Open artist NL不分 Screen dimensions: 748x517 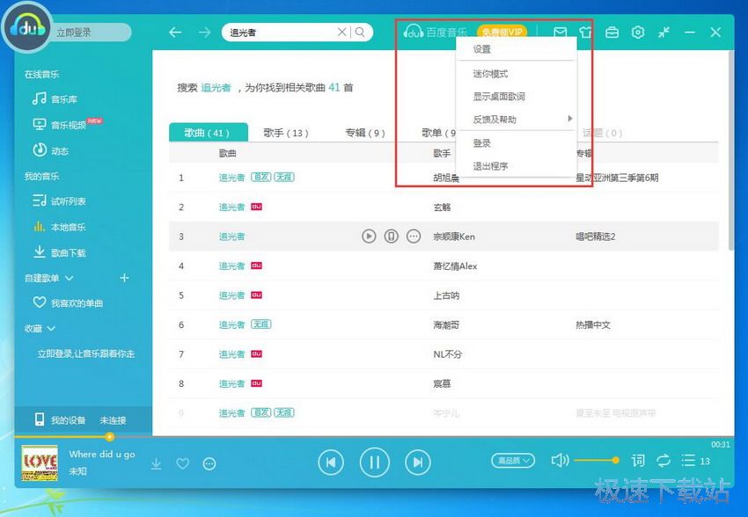[x=447, y=354]
